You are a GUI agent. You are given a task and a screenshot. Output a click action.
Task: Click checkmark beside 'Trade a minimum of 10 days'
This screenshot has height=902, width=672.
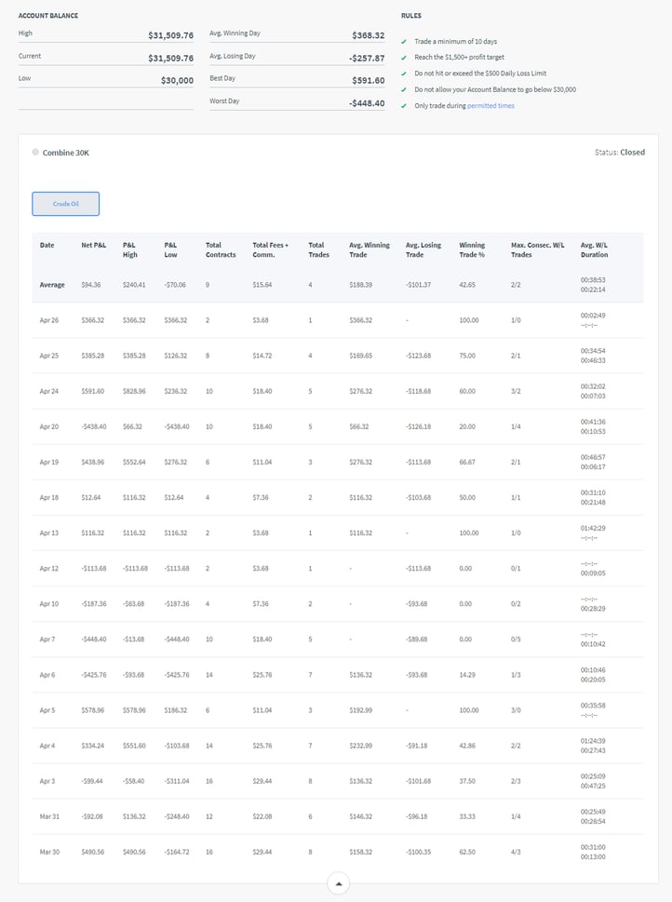tap(404, 42)
